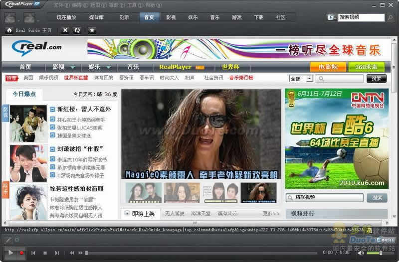Image resolution: width=399 pixels, height=262 pixels.
Task: Open the 音乐排行榜 link
Action: [241, 78]
